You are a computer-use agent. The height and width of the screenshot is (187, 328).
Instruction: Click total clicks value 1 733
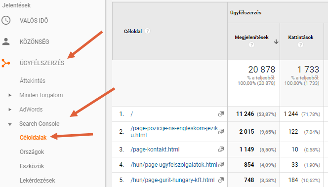308,70
